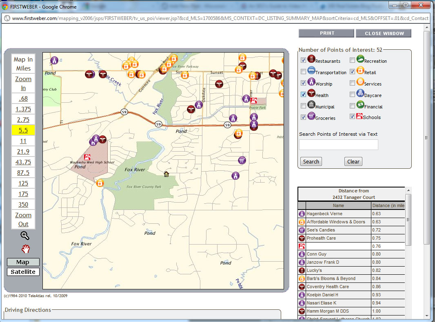Click the page scrollbar down arrow
Viewport: 435px width, 322px height.
pos(427,315)
